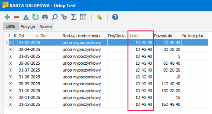Select date cell 31-10-2025
This screenshot has height=114, width=212.
coord(29,91)
